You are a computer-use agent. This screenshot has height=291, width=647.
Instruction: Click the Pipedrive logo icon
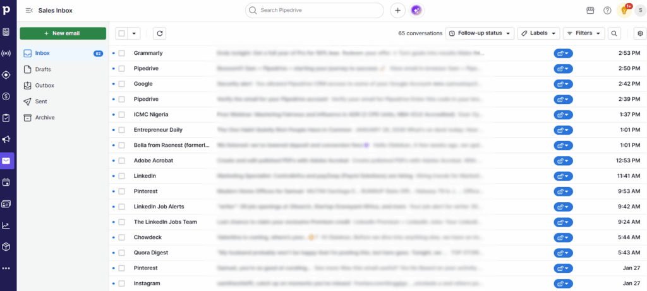7,10
